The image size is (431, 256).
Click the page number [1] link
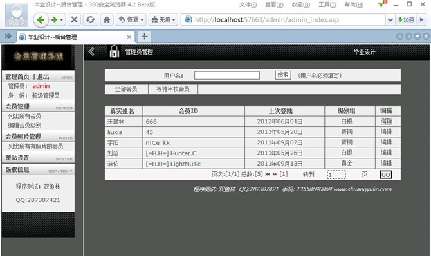coord(284,175)
